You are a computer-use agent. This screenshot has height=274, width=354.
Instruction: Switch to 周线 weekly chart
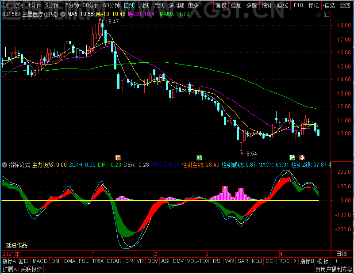144,5
